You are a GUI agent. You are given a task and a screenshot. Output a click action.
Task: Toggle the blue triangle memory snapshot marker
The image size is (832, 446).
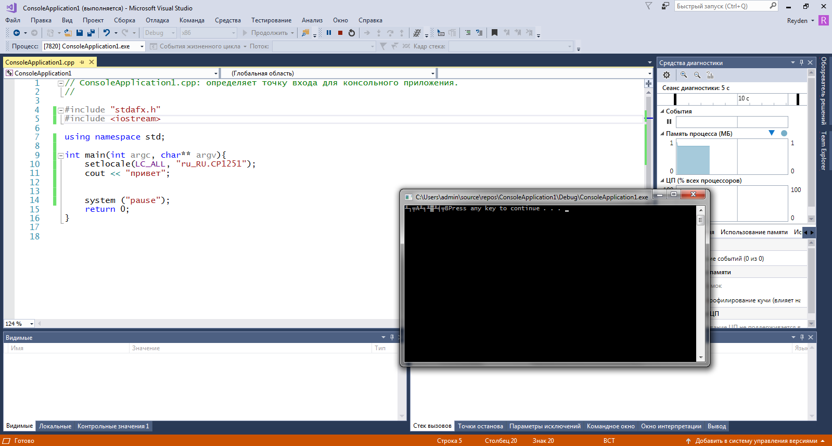click(x=772, y=133)
